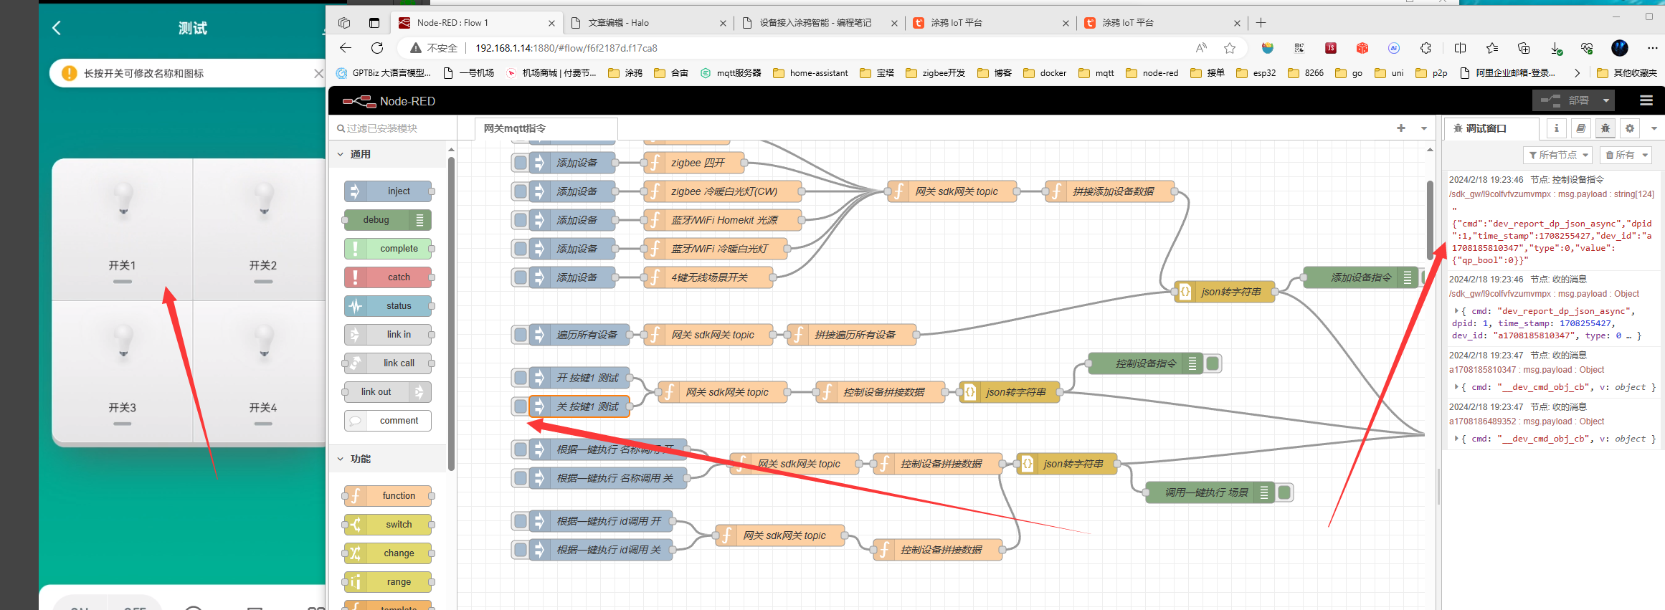Viewport: 1665px width, 610px height.
Task: Switch to the first 涂鸦 IoT 平台 tab
Action: pyautogui.click(x=990, y=23)
